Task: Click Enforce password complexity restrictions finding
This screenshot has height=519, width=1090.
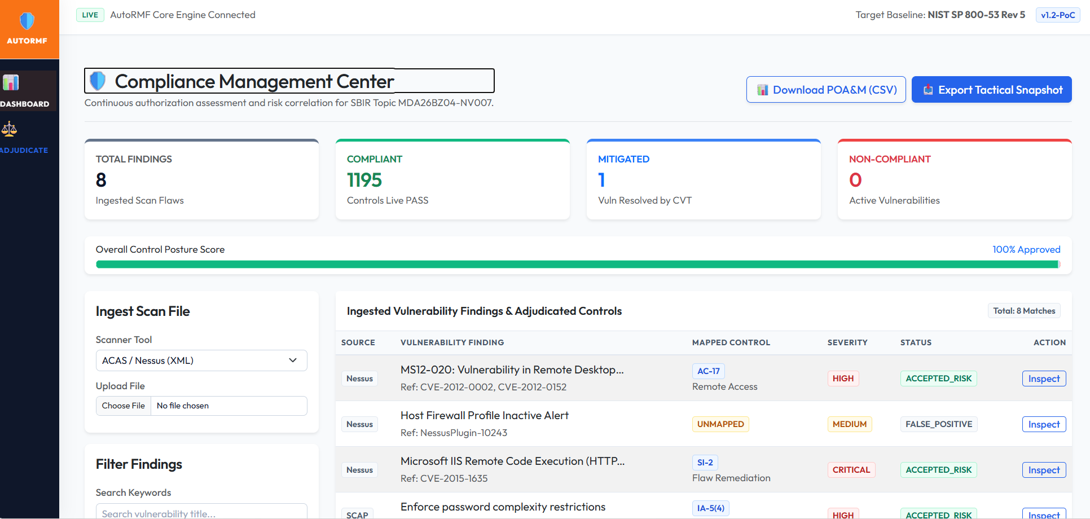Action: (x=503, y=507)
